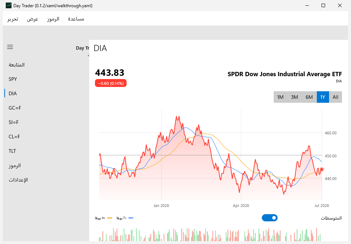Select the 1Y chart range
This screenshot has width=351, height=244.
[x=323, y=97]
